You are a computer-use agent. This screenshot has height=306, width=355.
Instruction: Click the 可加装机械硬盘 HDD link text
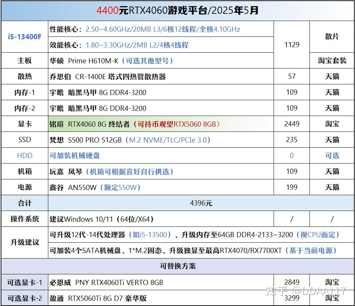[x=75, y=156]
